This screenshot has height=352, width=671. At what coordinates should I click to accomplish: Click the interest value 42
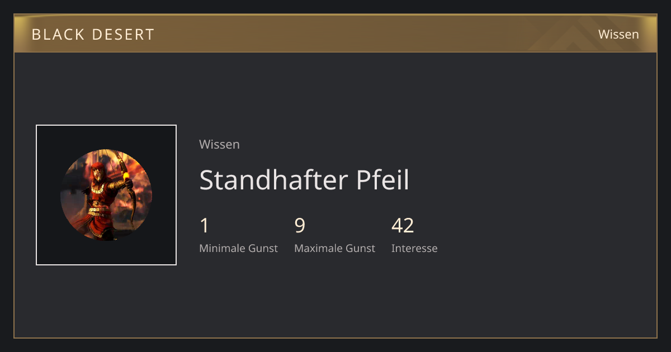click(403, 226)
